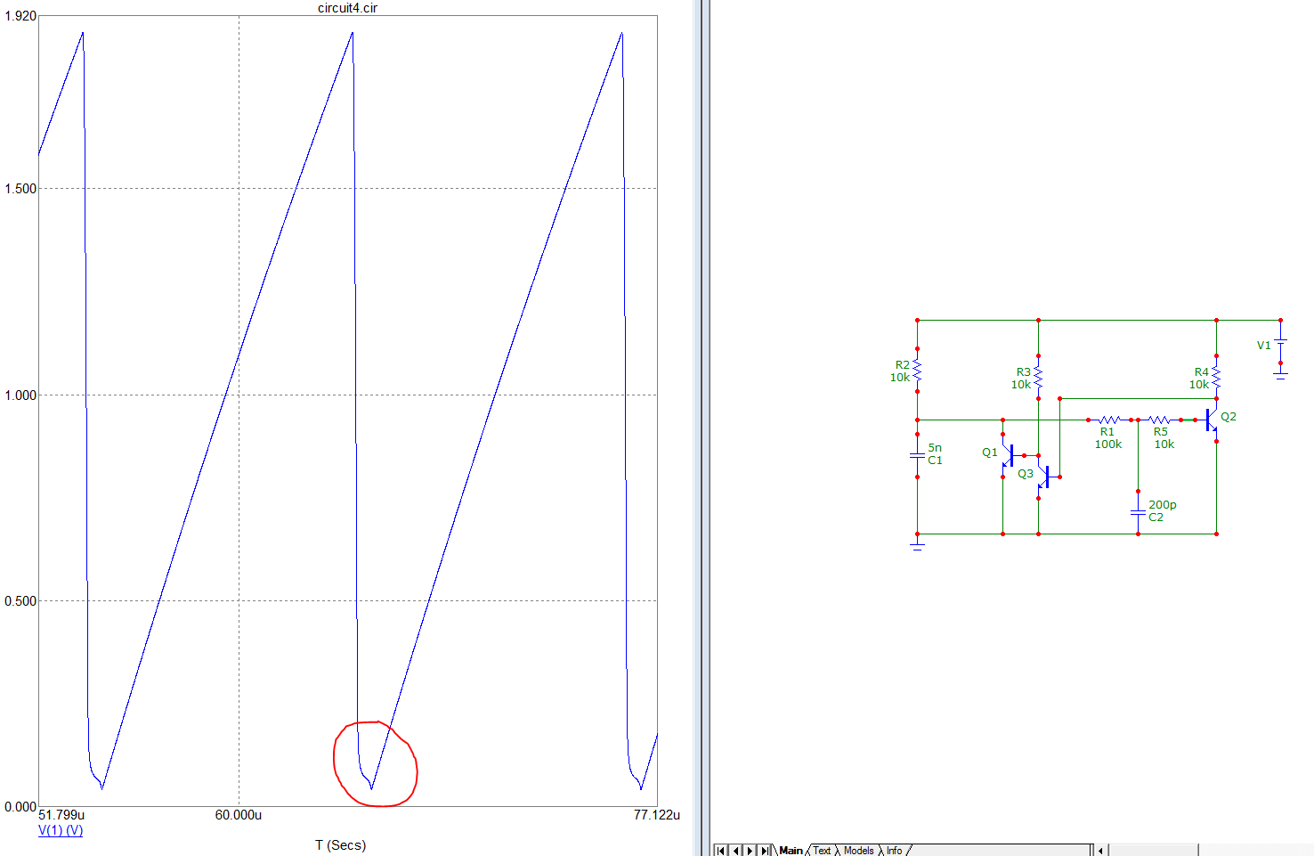
Task: Click the C2 capacitor label
Action: (x=1156, y=518)
